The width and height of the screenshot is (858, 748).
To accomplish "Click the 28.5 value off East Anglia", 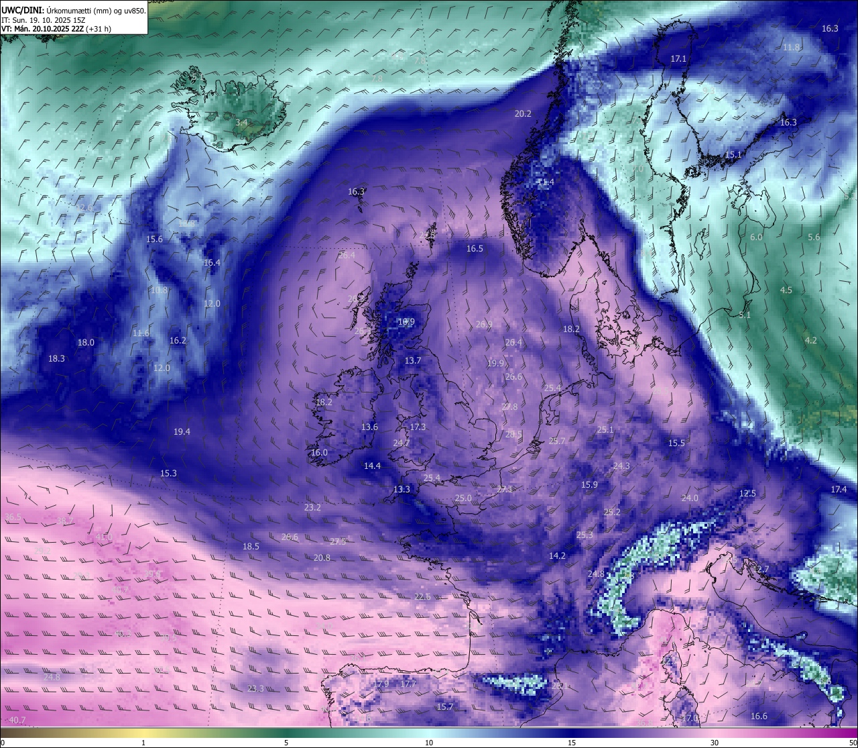I will 513,434.
